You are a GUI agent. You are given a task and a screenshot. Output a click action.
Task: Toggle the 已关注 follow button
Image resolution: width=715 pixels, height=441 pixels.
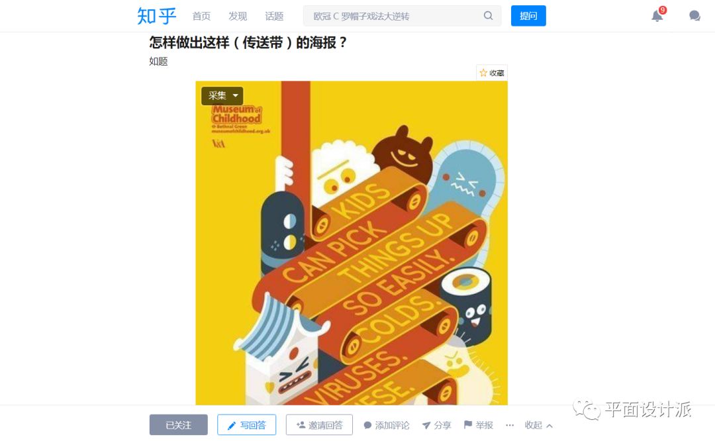[x=178, y=425]
